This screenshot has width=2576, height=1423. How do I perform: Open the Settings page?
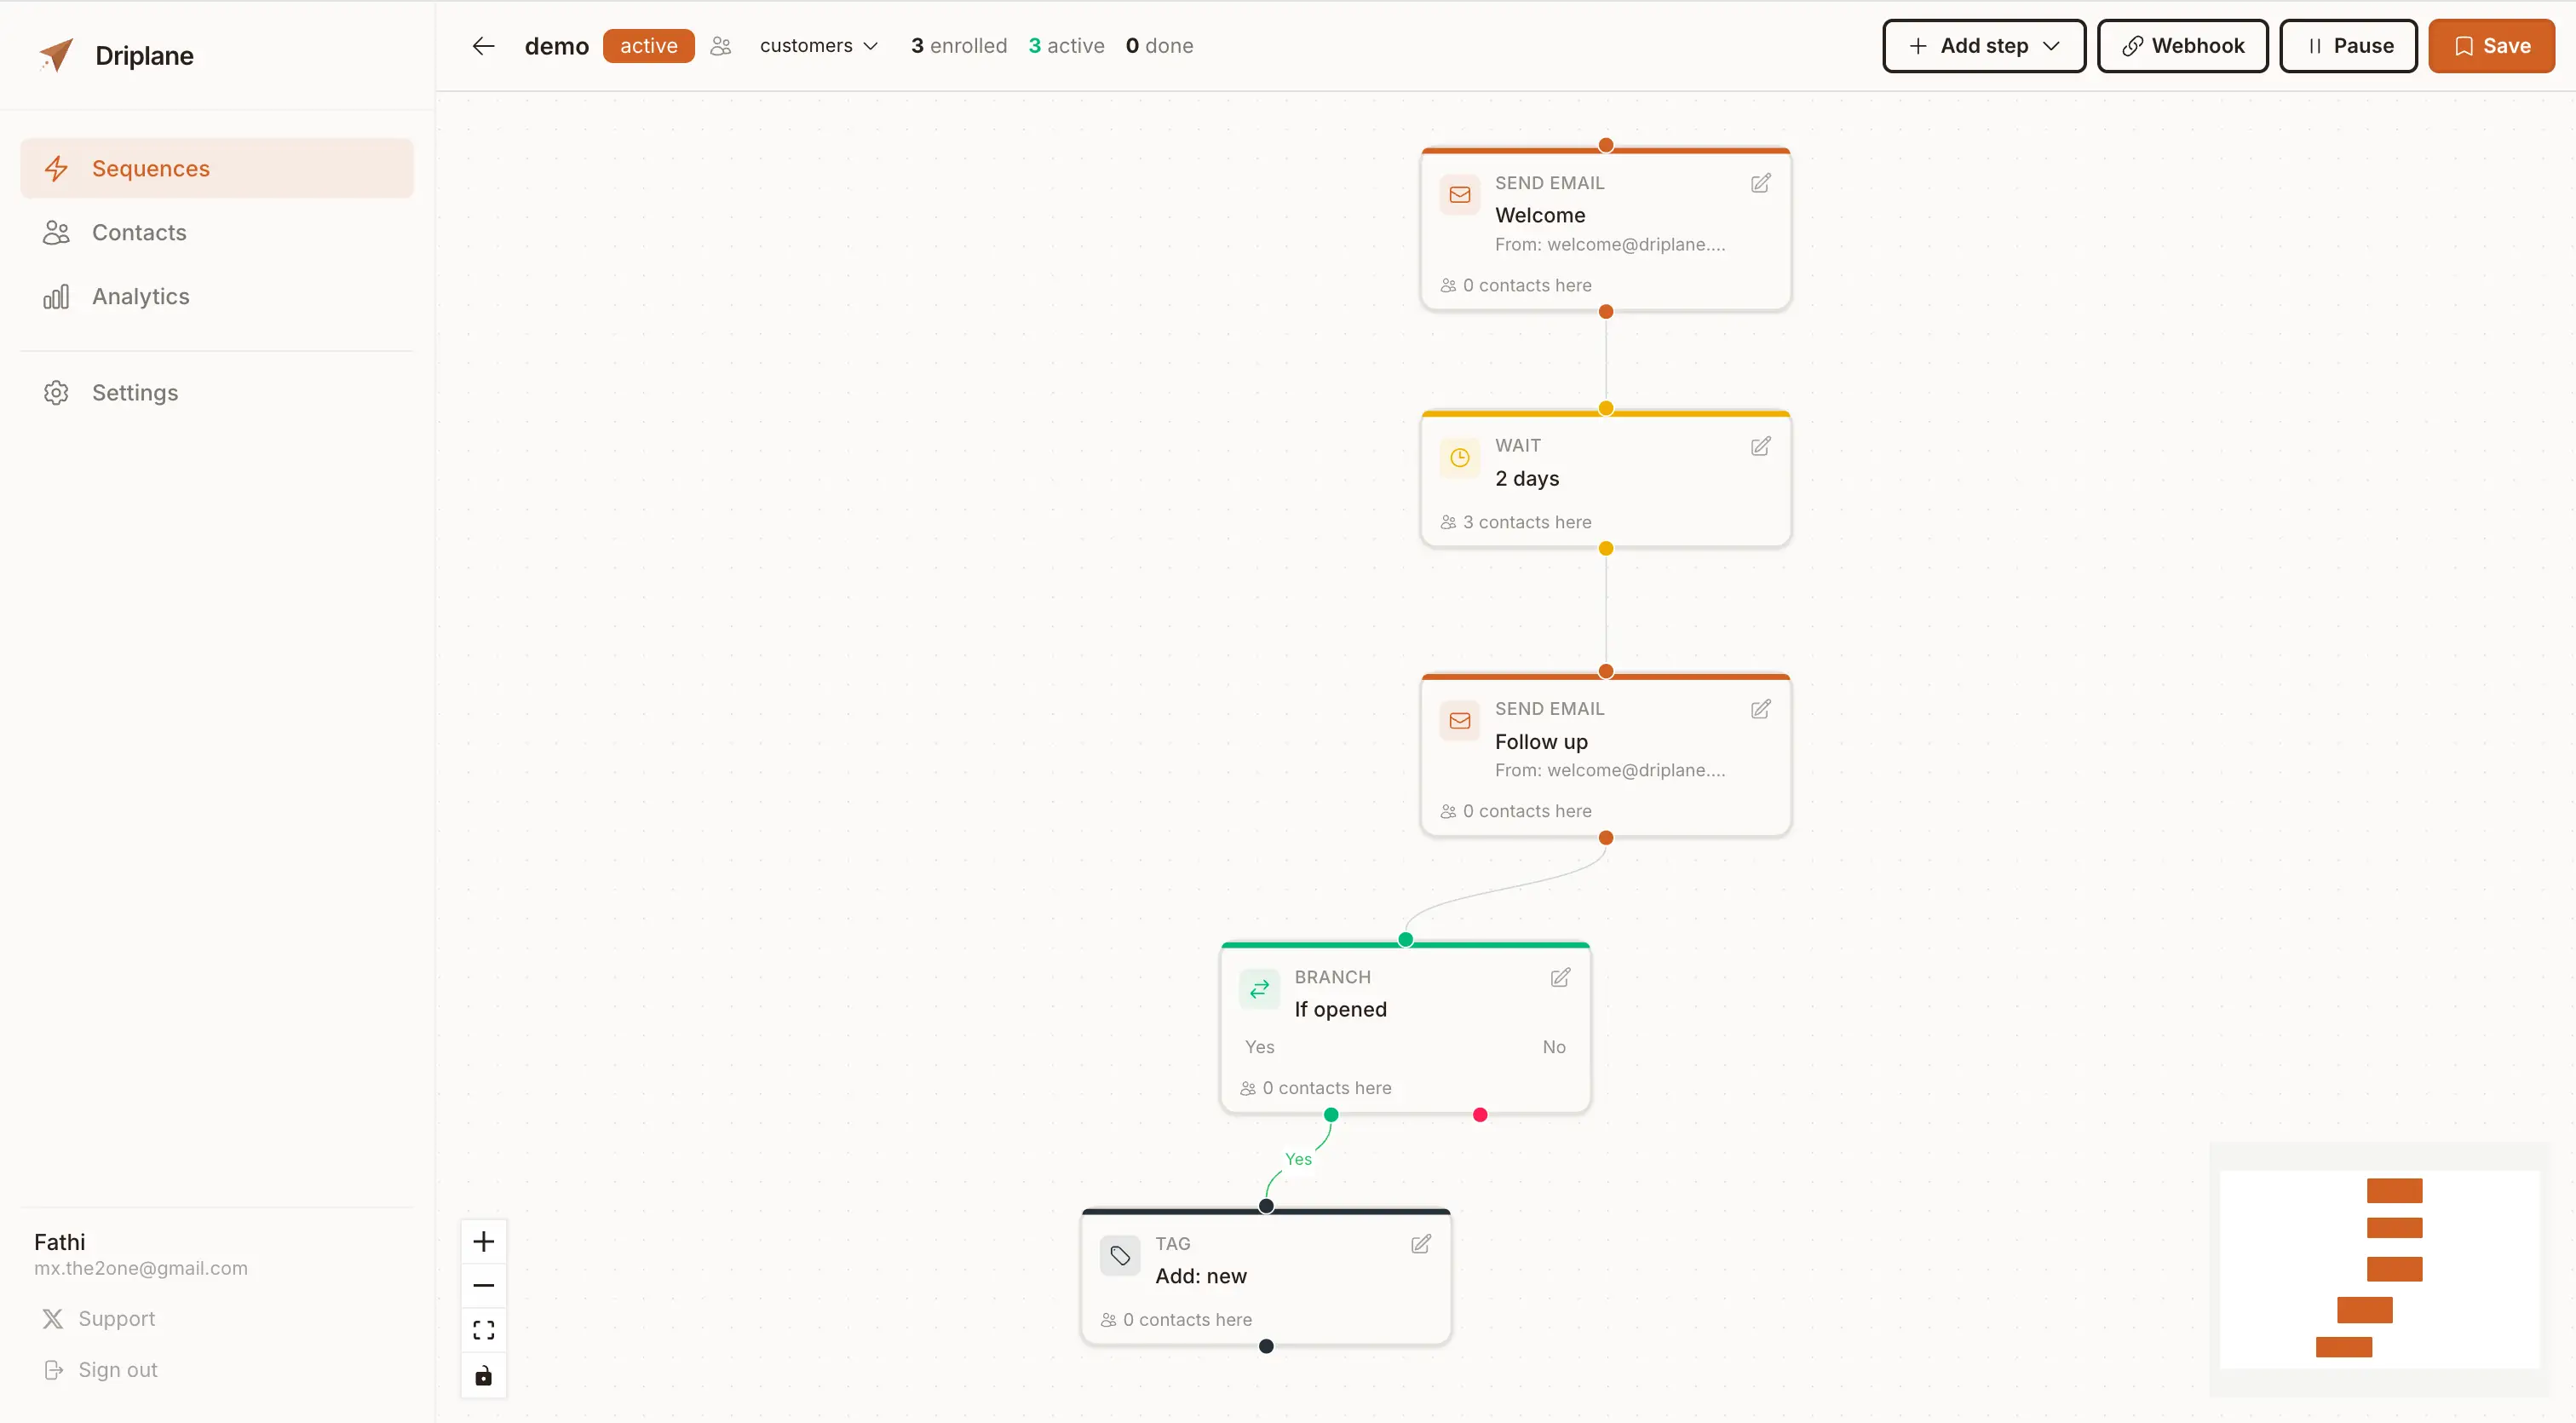coord(135,392)
